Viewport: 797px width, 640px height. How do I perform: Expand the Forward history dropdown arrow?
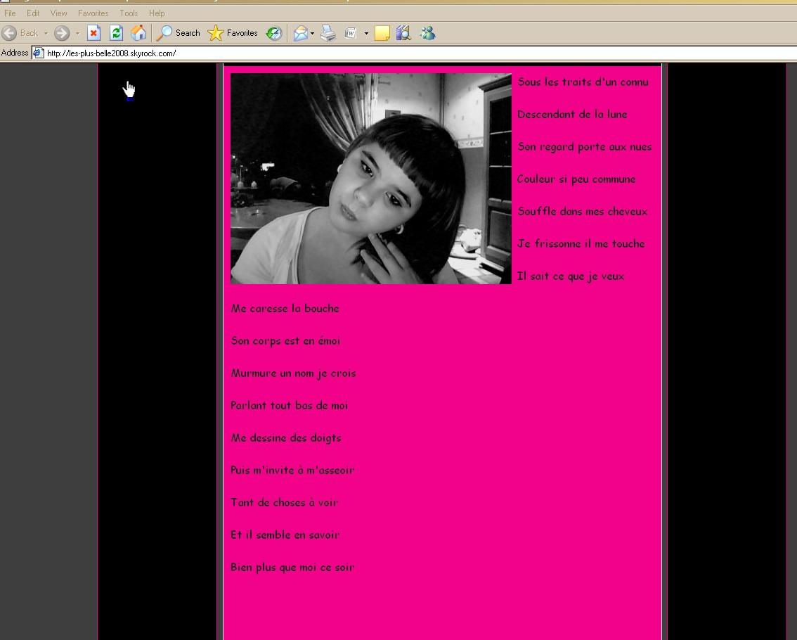point(78,34)
